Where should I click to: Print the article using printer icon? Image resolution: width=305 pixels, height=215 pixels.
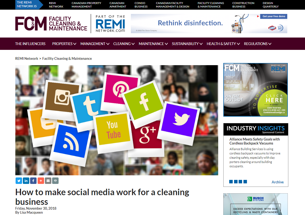click(x=55, y=181)
